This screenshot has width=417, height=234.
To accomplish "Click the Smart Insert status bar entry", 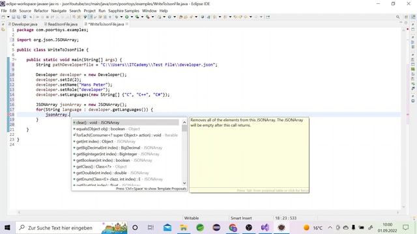I will click(241, 218).
